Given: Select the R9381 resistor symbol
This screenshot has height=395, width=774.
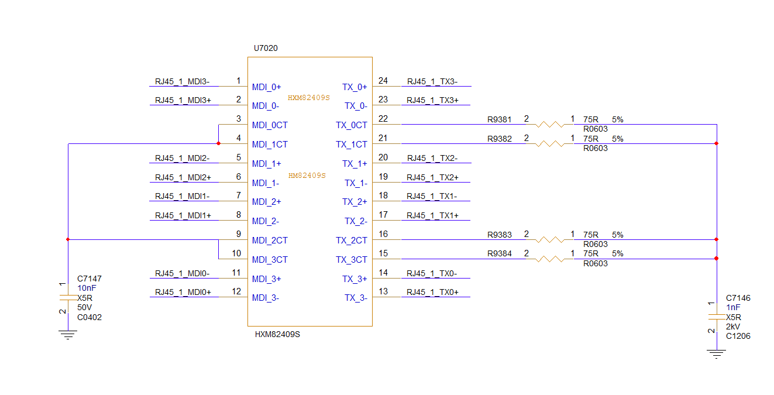Looking at the screenshot, I should click(550, 124).
